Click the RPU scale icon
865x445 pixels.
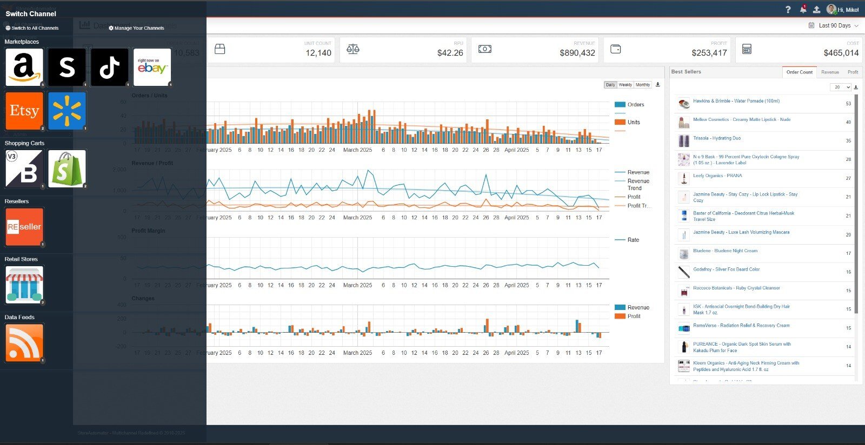(353, 49)
